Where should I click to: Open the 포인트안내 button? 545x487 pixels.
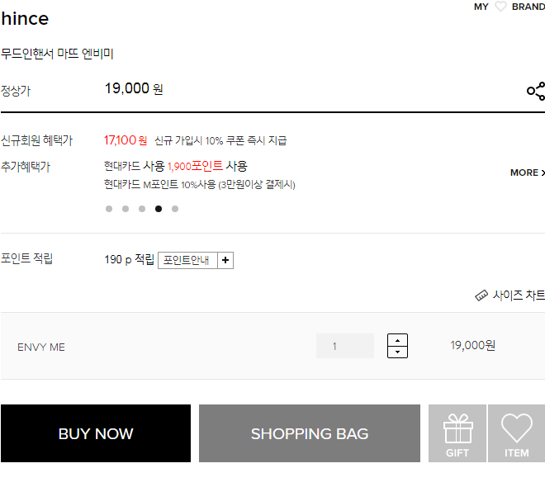(187, 260)
